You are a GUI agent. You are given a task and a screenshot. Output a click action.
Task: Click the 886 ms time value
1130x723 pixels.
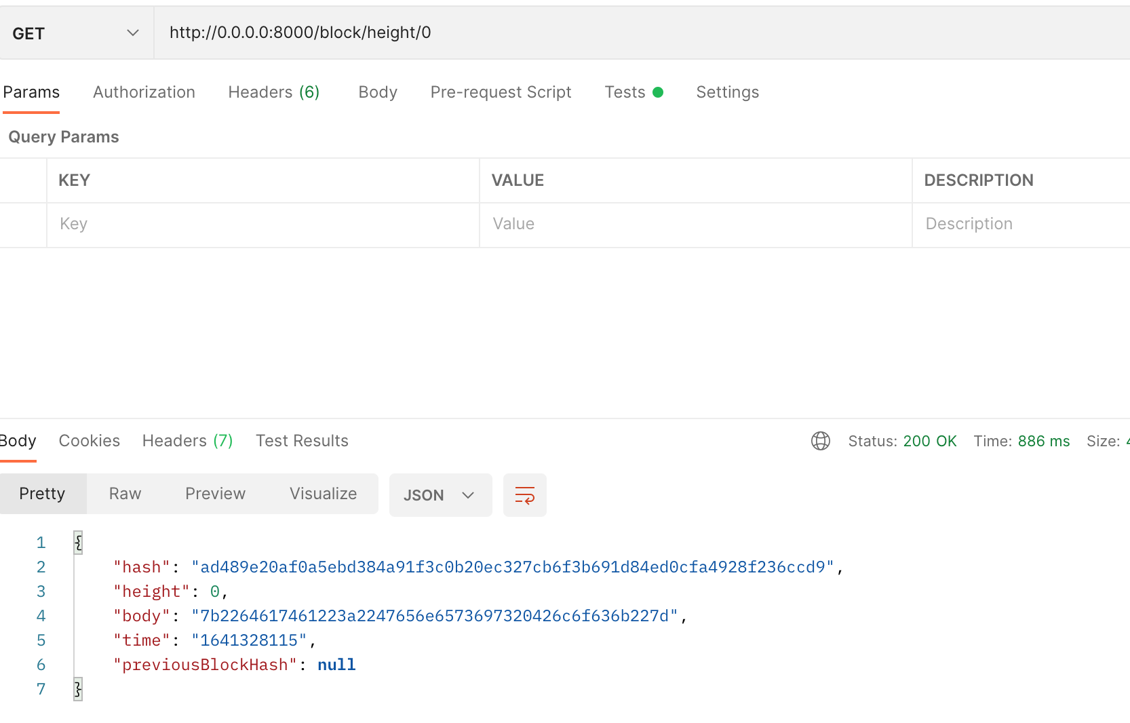click(x=1044, y=441)
